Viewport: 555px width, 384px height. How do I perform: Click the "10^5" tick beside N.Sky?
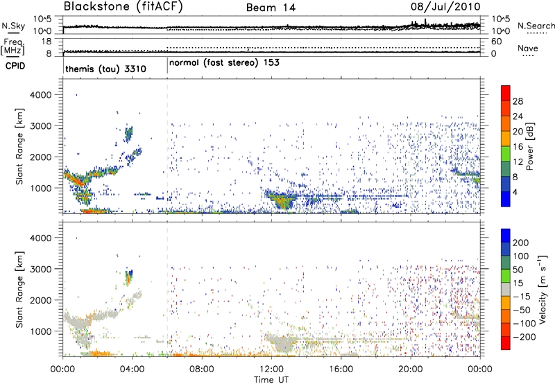point(42,19)
